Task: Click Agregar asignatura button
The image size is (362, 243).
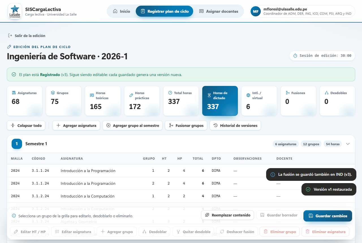Action: point(76,125)
